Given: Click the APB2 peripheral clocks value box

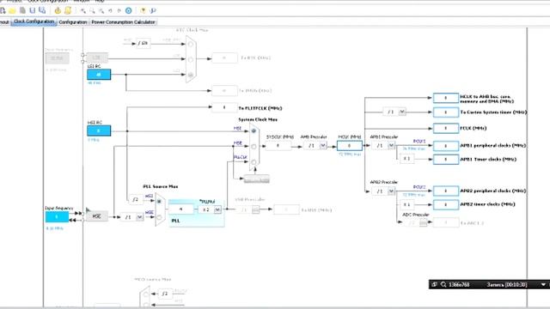Looking at the screenshot, I should (446, 191).
